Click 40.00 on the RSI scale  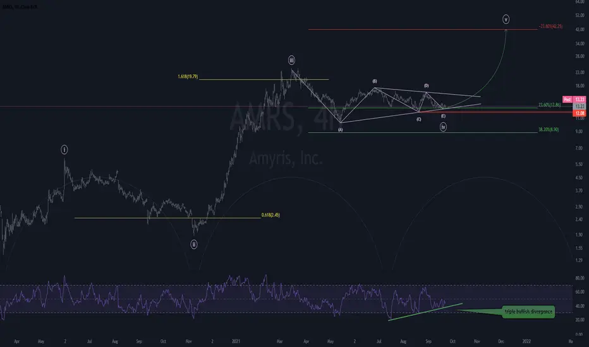pyautogui.click(x=580, y=306)
